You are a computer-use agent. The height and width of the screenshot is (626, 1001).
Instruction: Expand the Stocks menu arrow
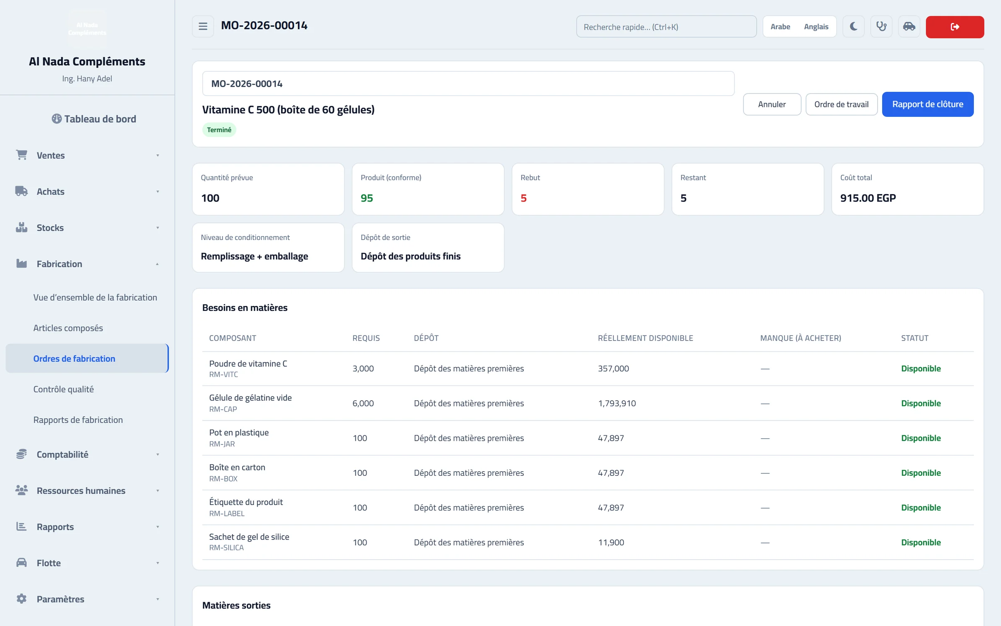point(158,228)
